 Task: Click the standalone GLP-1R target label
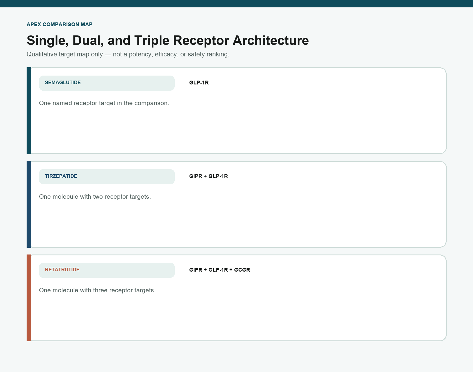tap(199, 83)
